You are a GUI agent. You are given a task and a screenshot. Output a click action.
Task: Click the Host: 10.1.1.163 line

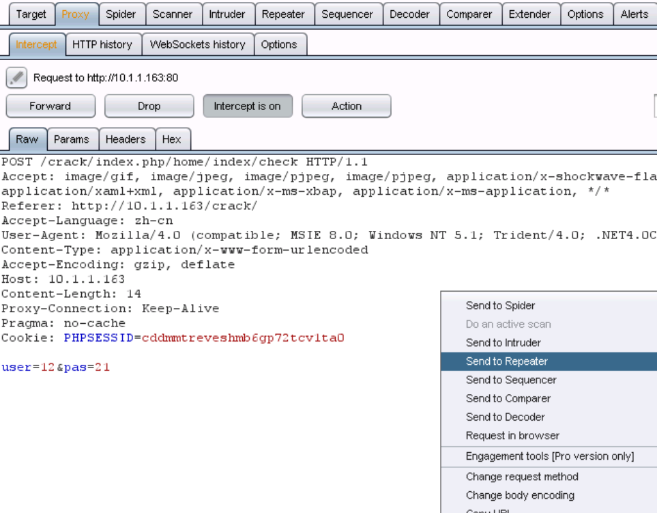63,279
